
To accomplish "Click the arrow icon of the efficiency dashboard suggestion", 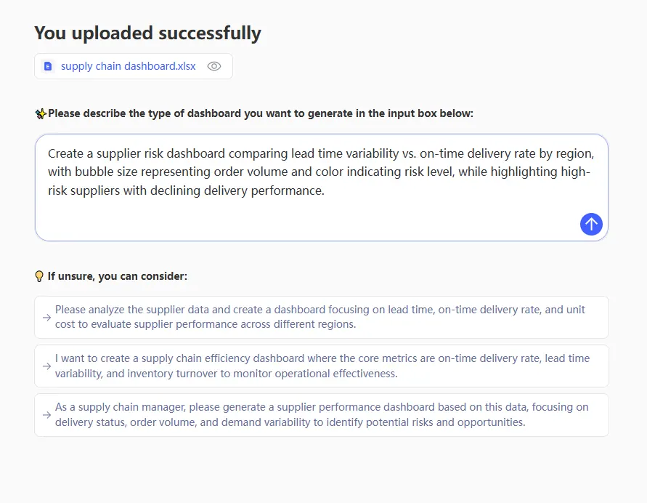I will [46, 366].
